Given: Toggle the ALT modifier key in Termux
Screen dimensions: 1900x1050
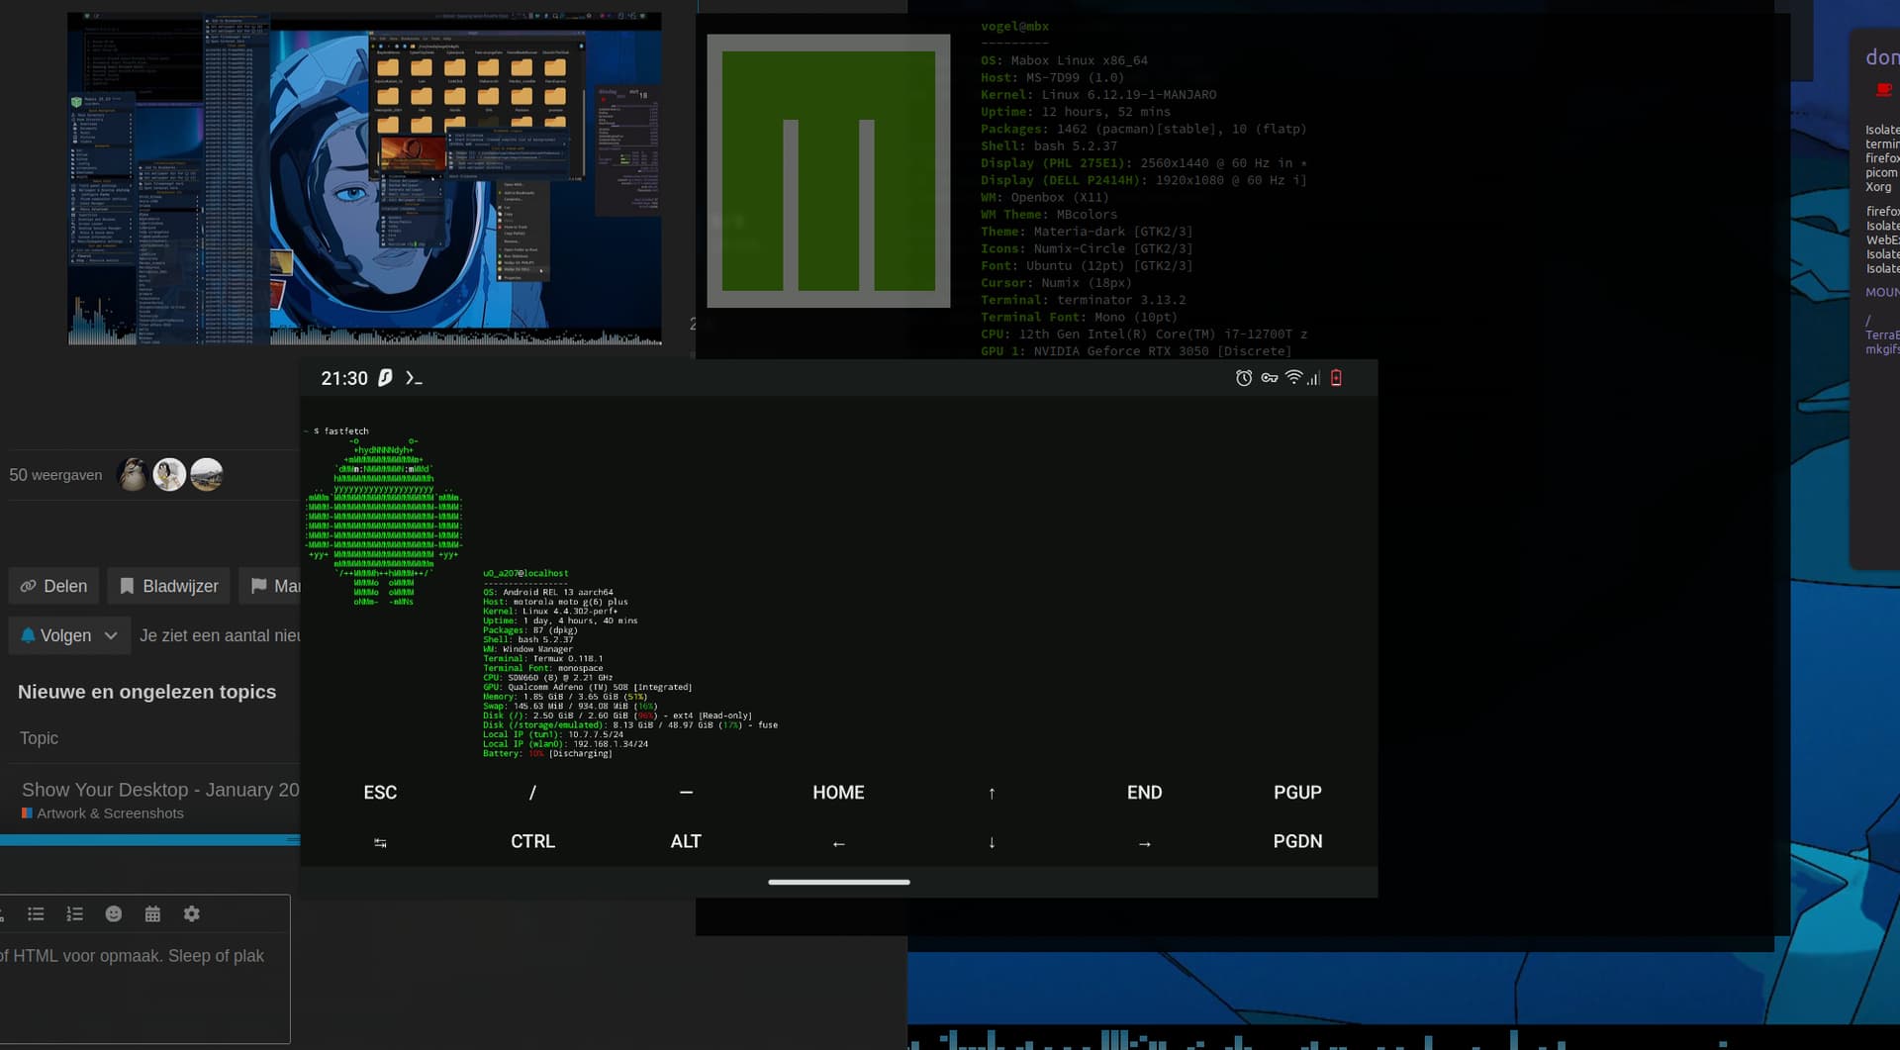Looking at the screenshot, I should [x=685, y=841].
